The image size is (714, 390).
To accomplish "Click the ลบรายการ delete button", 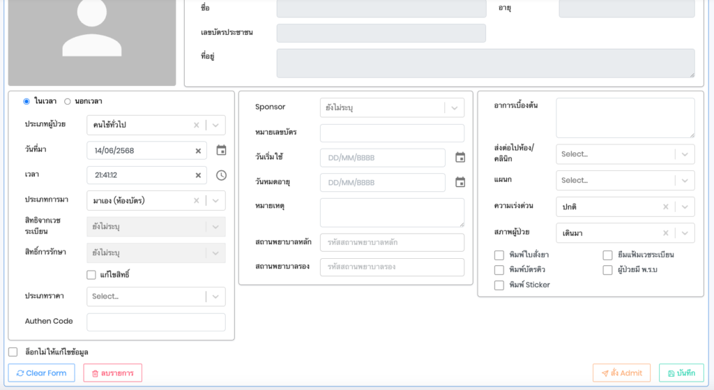I will [112, 373].
